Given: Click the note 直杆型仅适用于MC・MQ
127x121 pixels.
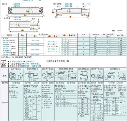Looking at the screenshot, I should point(58,61).
